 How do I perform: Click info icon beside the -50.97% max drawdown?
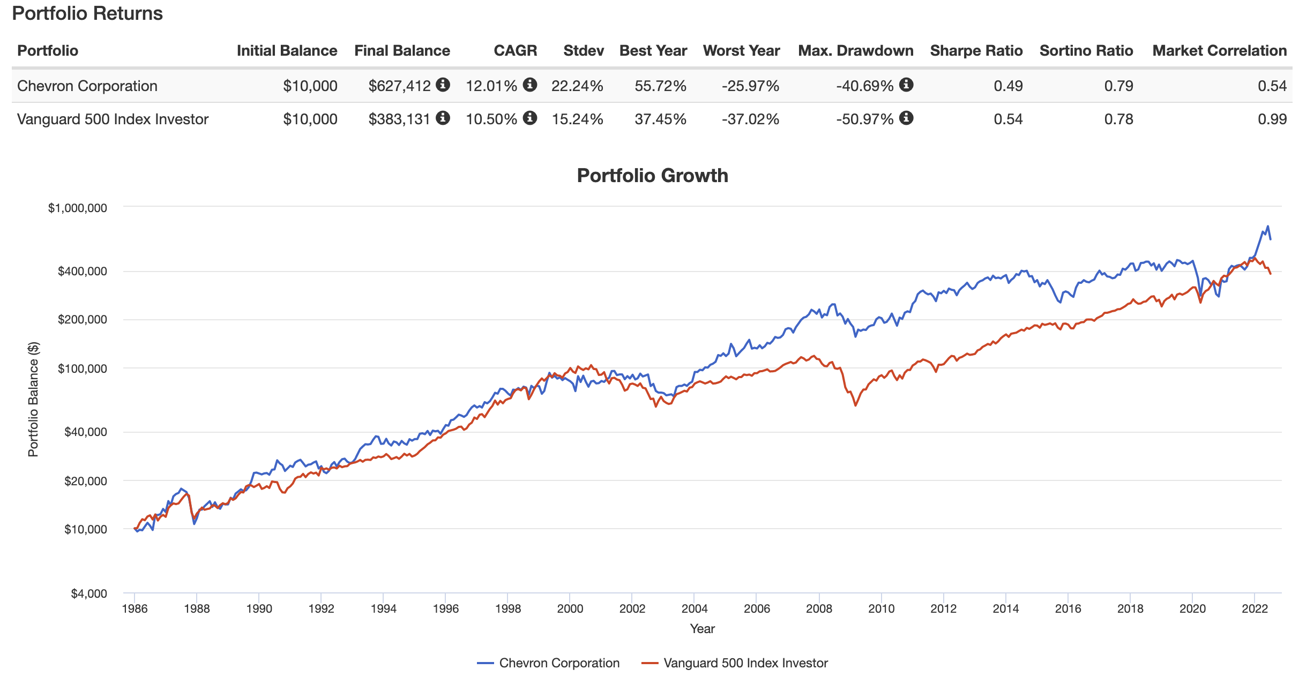[x=906, y=118]
